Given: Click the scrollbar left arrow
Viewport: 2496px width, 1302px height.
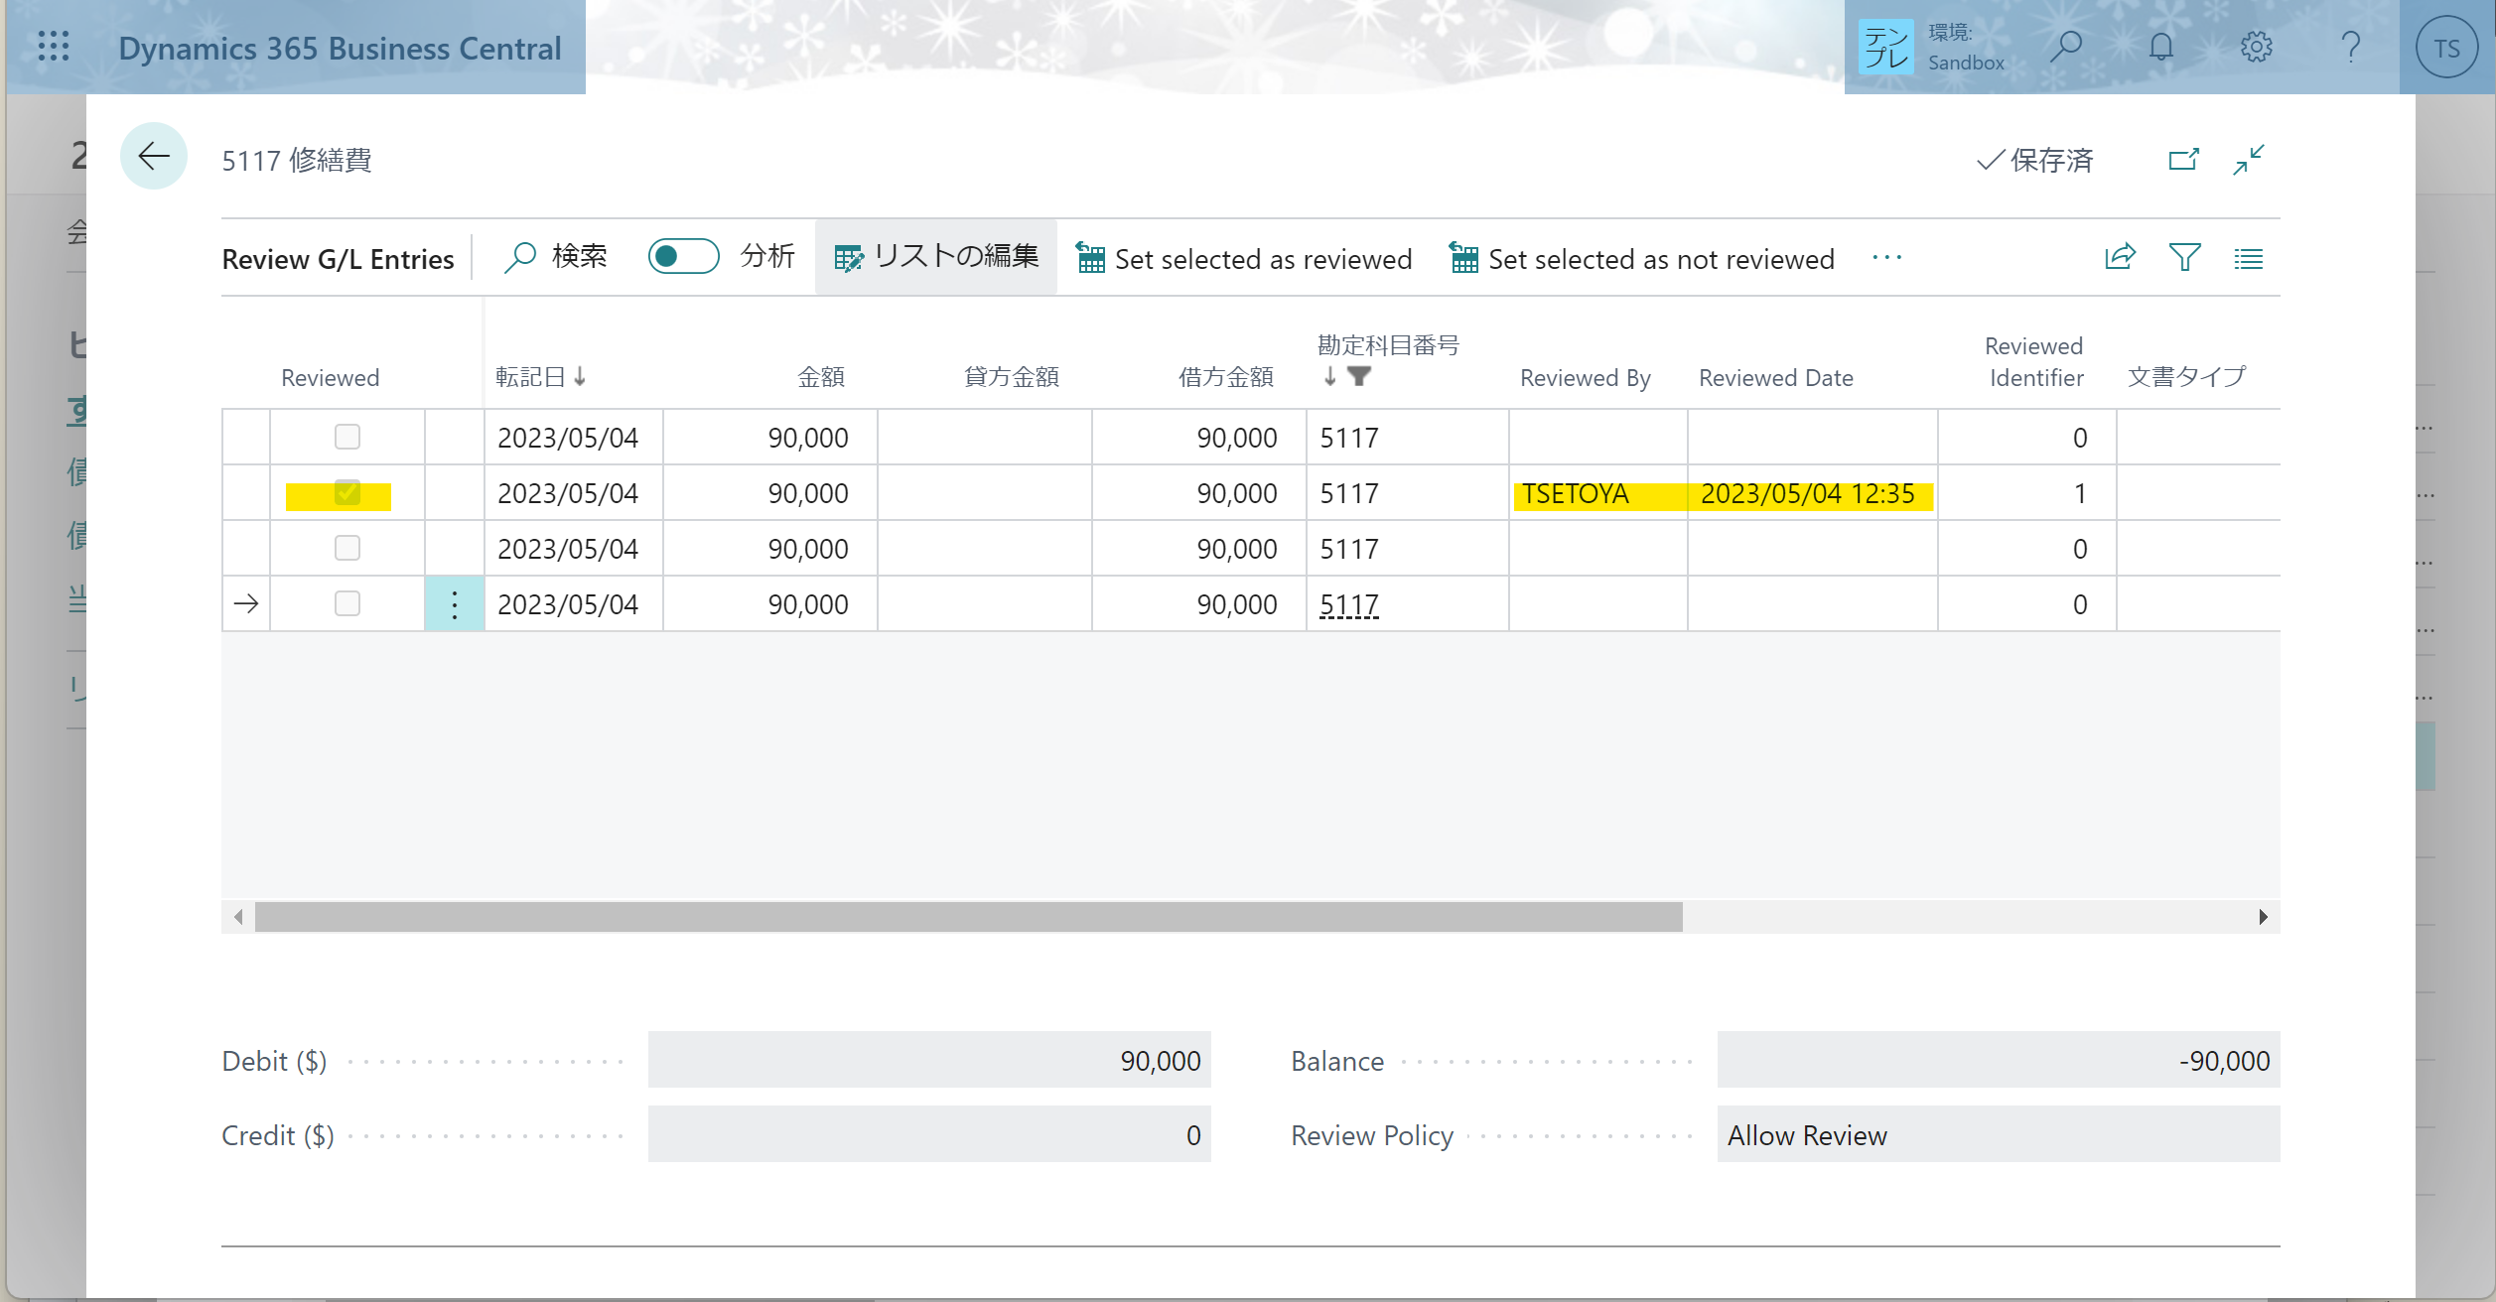Looking at the screenshot, I should (x=238, y=916).
